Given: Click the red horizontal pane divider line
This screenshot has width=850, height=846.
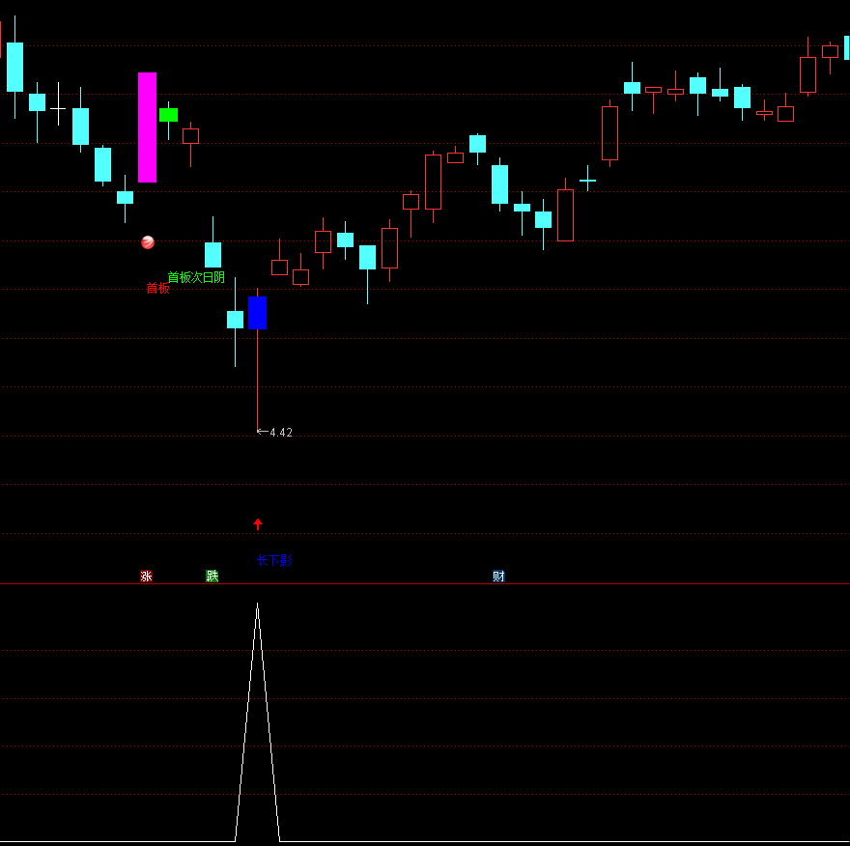Looking at the screenshot, I should 425,584.
